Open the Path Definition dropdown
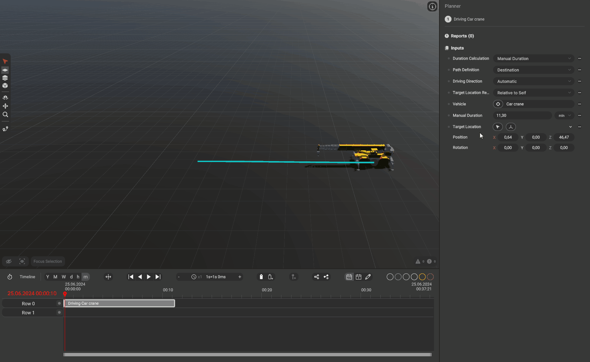This screenshot has width=590, height=362. pos(534,70)
